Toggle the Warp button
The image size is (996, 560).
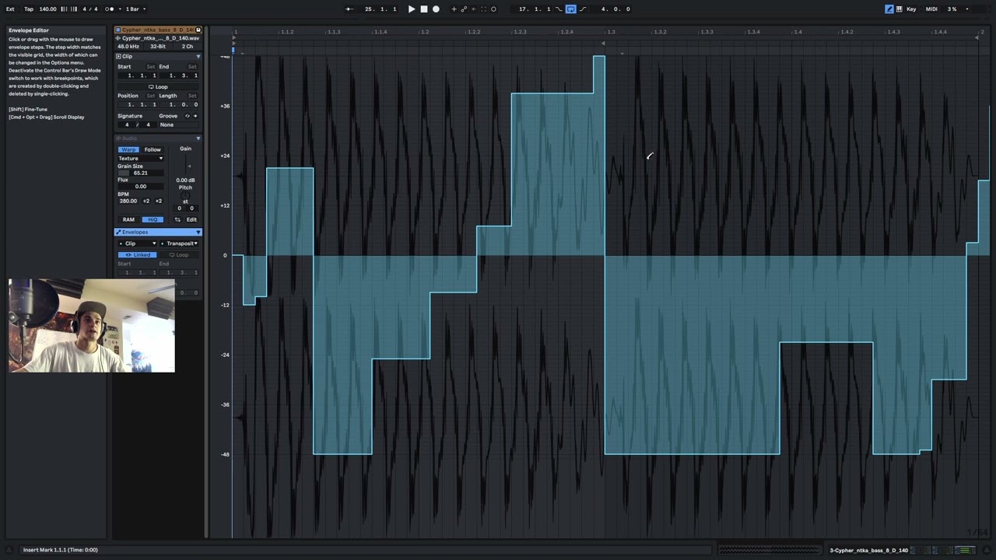(128, 149)
